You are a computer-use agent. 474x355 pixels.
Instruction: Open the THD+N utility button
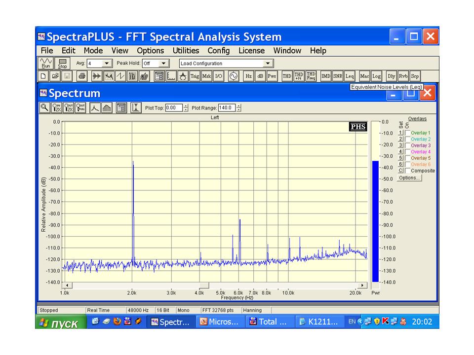pyautogui.click(x=299, y=76)
